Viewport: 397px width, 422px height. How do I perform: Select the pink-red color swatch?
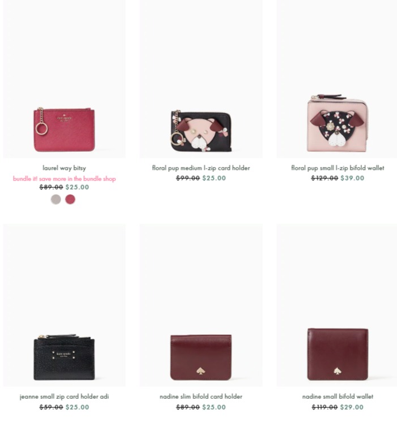coord(70,200)
